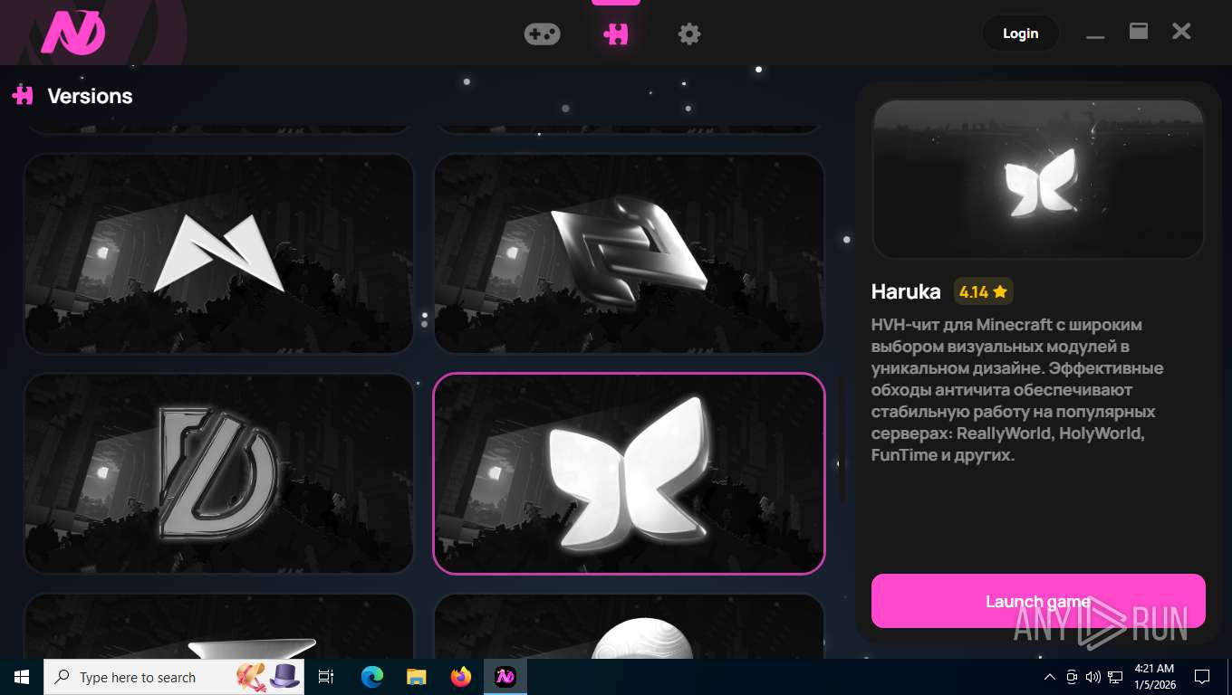This screenshot has width=1232, height=695.
Task: Open the volume control in tray
Action: [1093, 677]
